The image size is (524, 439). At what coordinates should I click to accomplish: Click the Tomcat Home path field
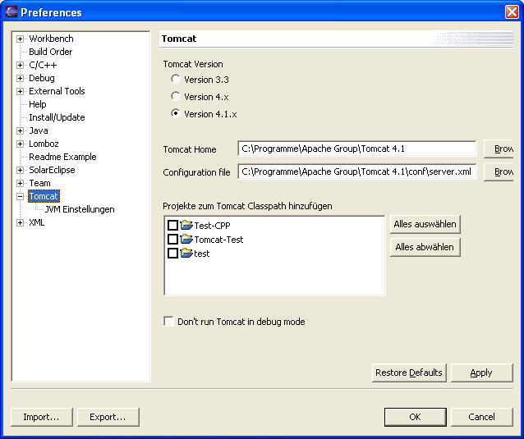[357, 149]
